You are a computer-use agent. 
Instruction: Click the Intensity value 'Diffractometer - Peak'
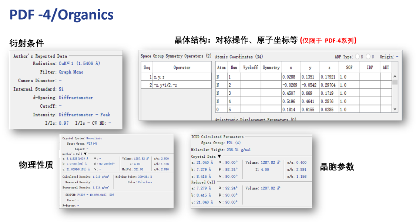[84, 115]
